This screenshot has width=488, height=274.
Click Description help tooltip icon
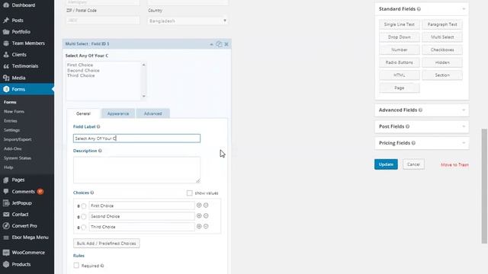[100, 151]
